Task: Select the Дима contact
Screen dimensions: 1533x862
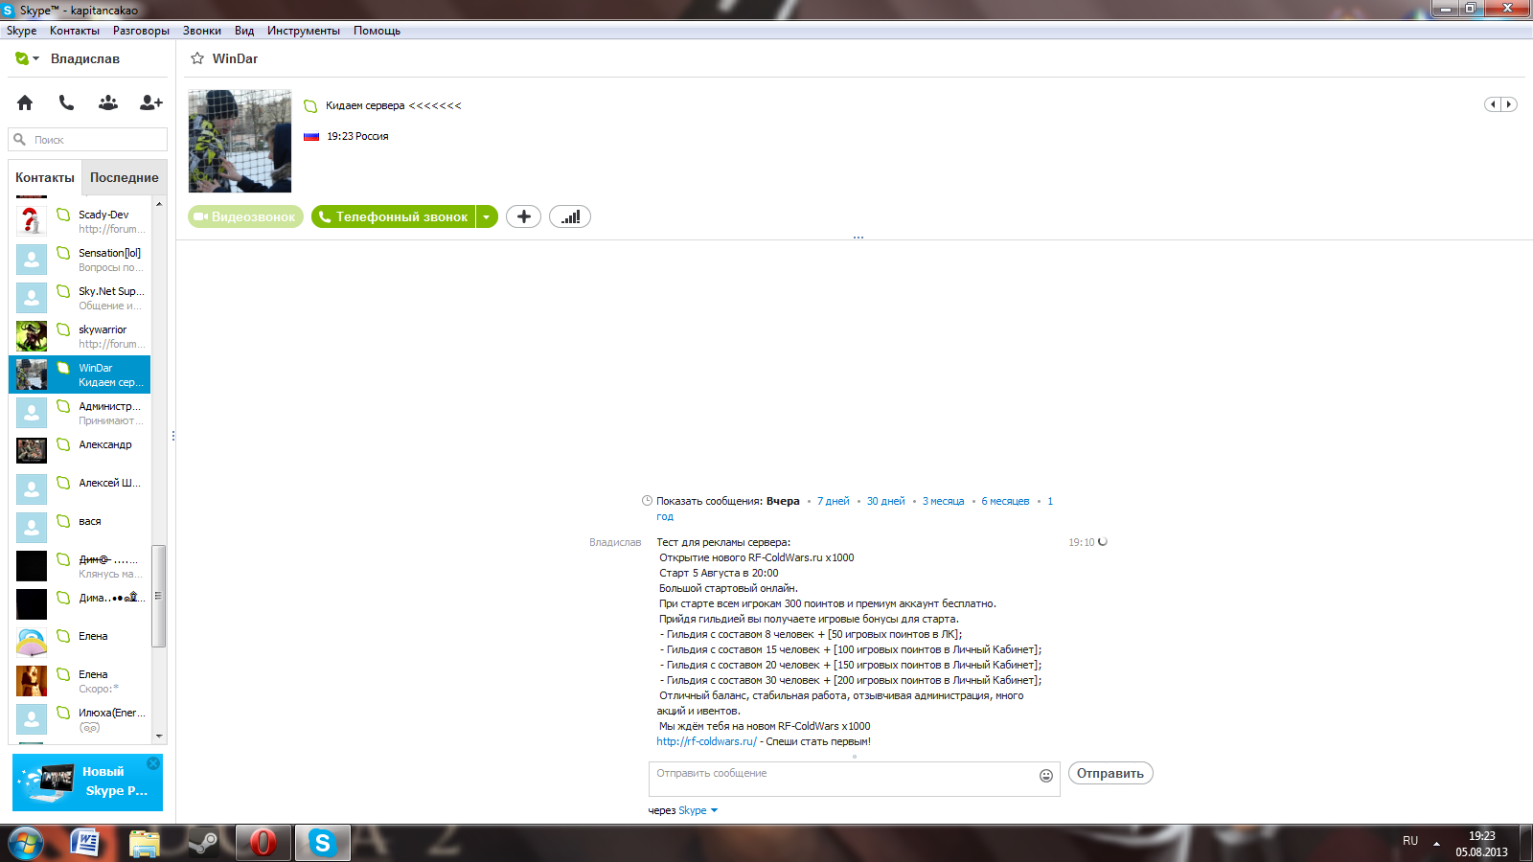Action: [80, 604]
